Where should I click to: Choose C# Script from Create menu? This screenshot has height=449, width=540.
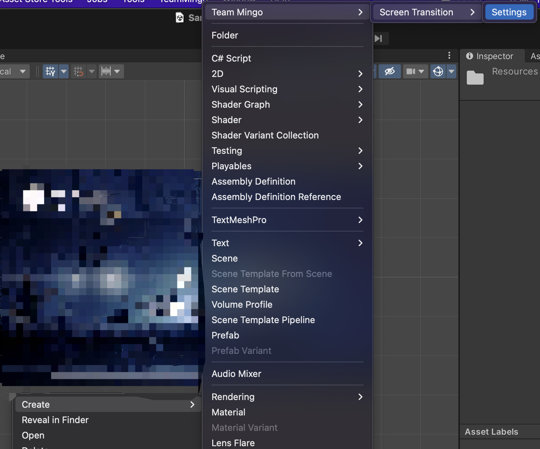point(231,58)
